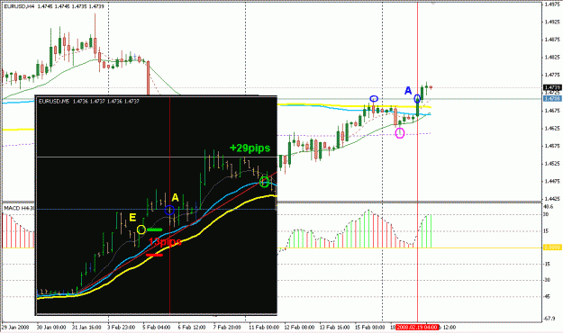Select the red 13pips label
563x333 pixels.
tap(165, 242)
